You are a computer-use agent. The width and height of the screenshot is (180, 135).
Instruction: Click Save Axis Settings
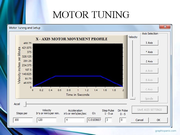(149, 110)
